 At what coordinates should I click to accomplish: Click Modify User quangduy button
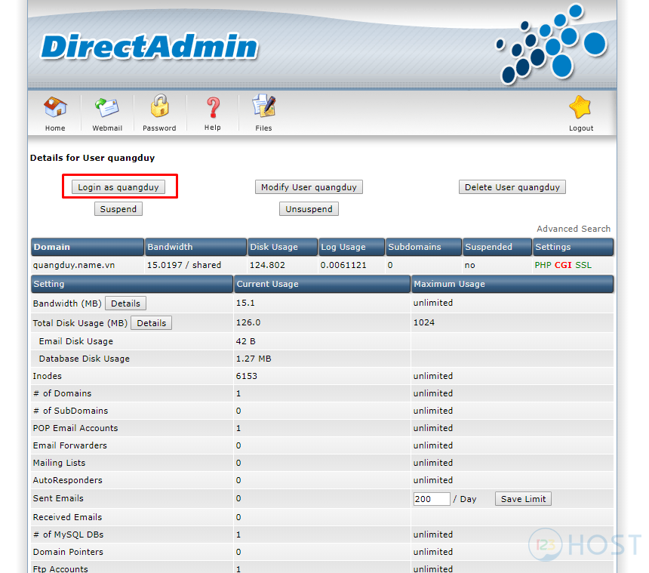[309, 187]
